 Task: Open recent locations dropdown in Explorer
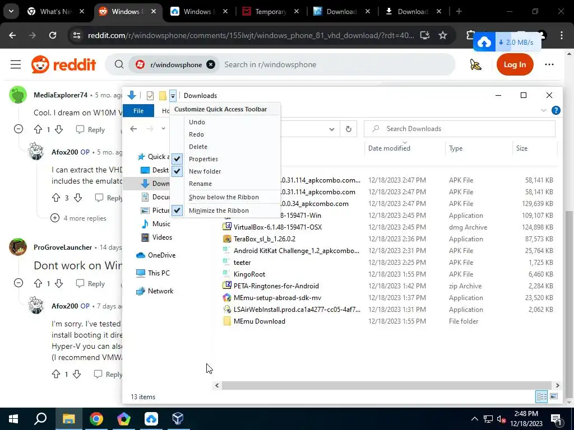coord(163,129)
